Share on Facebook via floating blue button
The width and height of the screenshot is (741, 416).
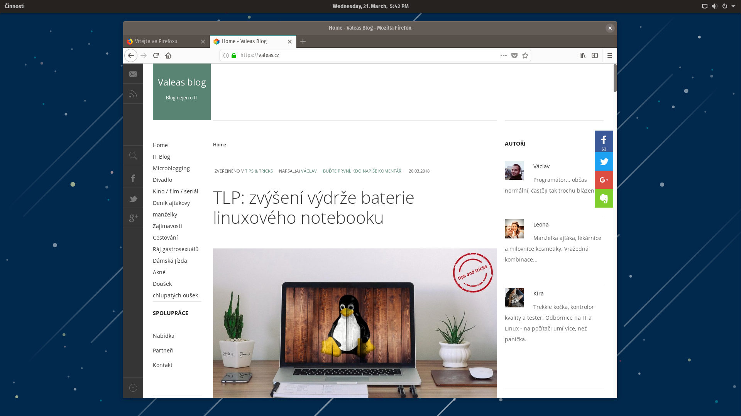coord(604,141)
